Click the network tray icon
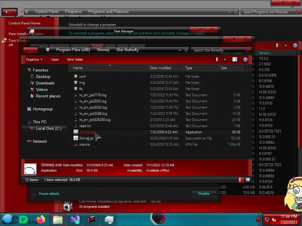This screenshot has height=226, width=302. [x=267, y=220]
